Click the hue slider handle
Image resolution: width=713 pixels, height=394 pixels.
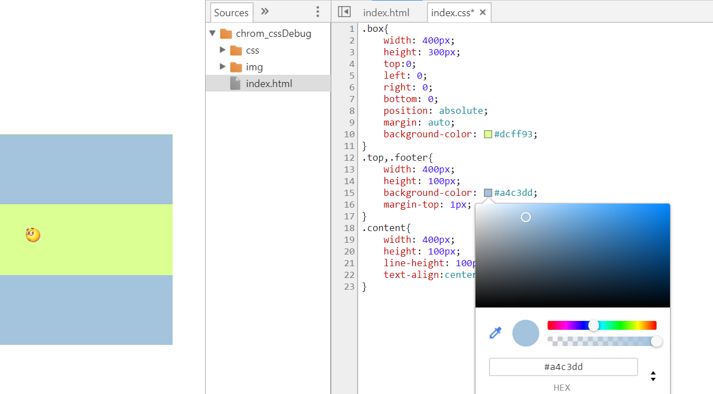point(594,325)
